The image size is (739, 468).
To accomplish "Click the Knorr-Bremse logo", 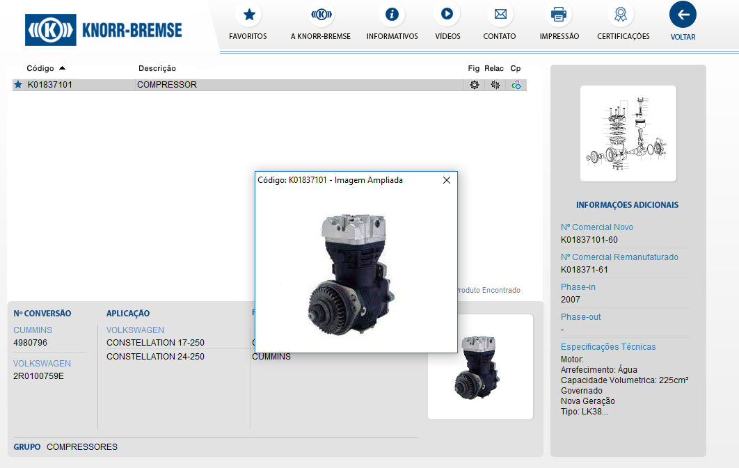I will [x=104, y=29].
